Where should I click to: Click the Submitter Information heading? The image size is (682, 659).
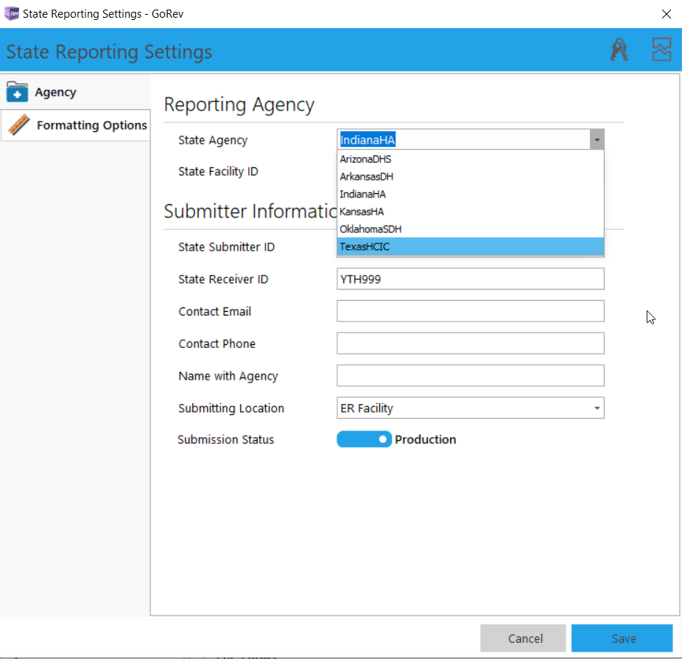250,211
